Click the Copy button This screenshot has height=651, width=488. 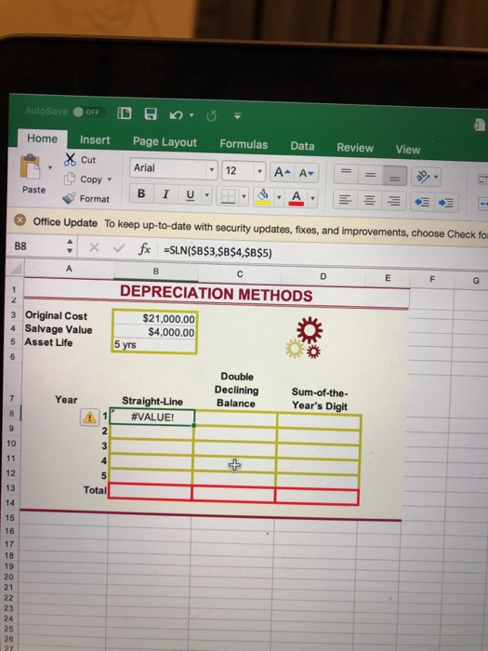pos(85,179)
